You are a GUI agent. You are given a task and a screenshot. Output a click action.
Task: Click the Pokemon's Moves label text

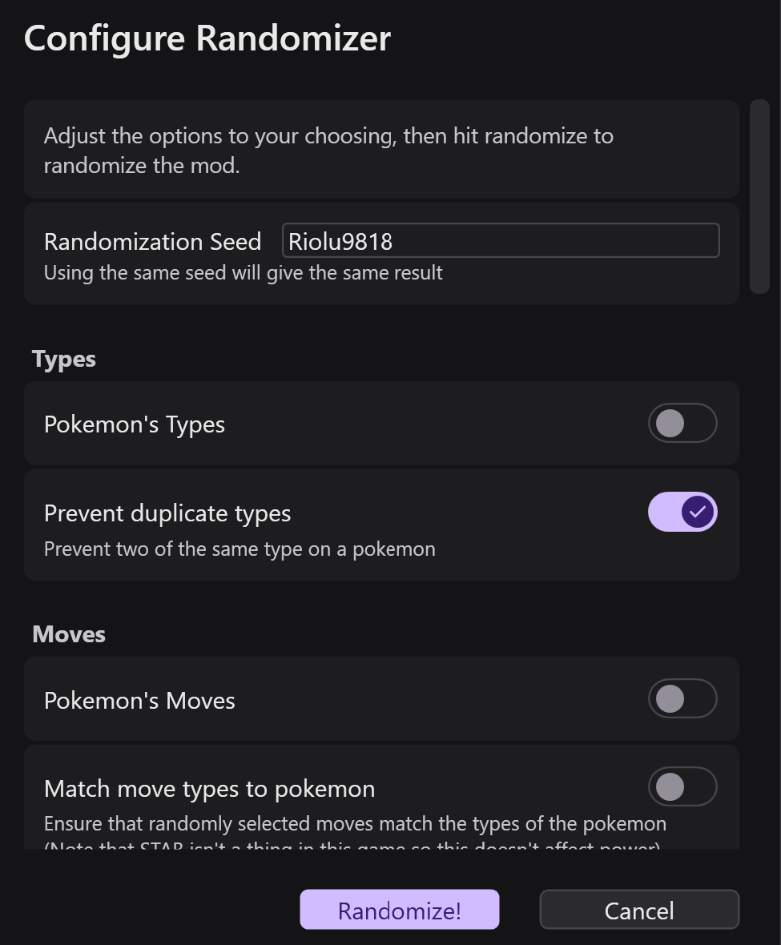(139, 701)
